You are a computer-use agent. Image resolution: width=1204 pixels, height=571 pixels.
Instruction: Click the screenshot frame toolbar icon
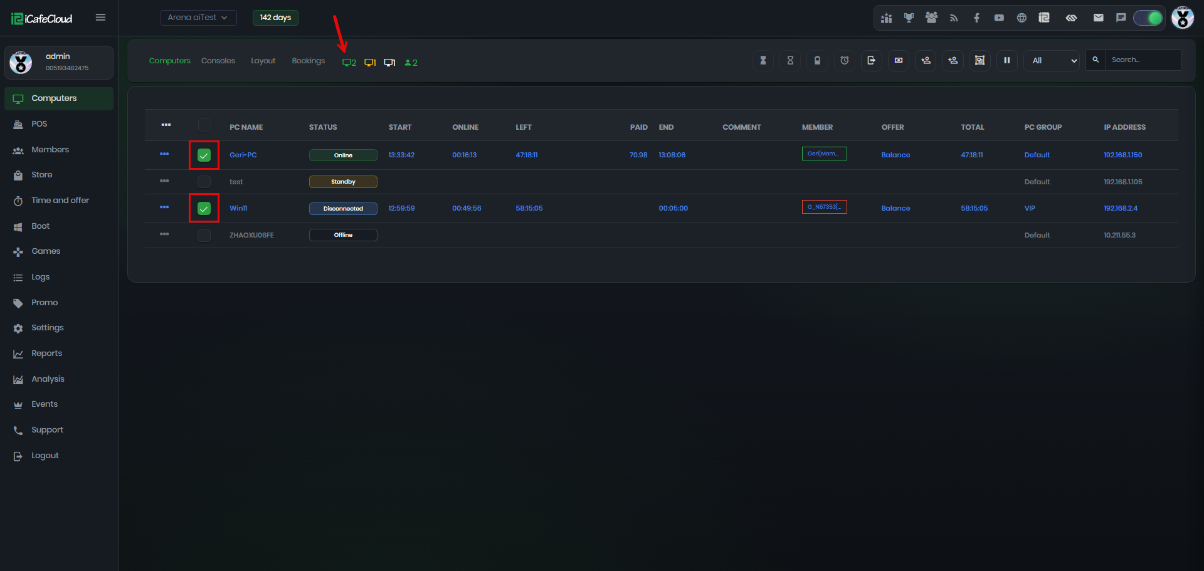(x=980, y=61)
